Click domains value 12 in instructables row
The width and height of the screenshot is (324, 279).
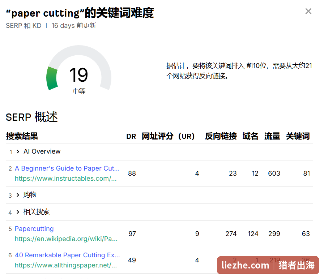255,173
